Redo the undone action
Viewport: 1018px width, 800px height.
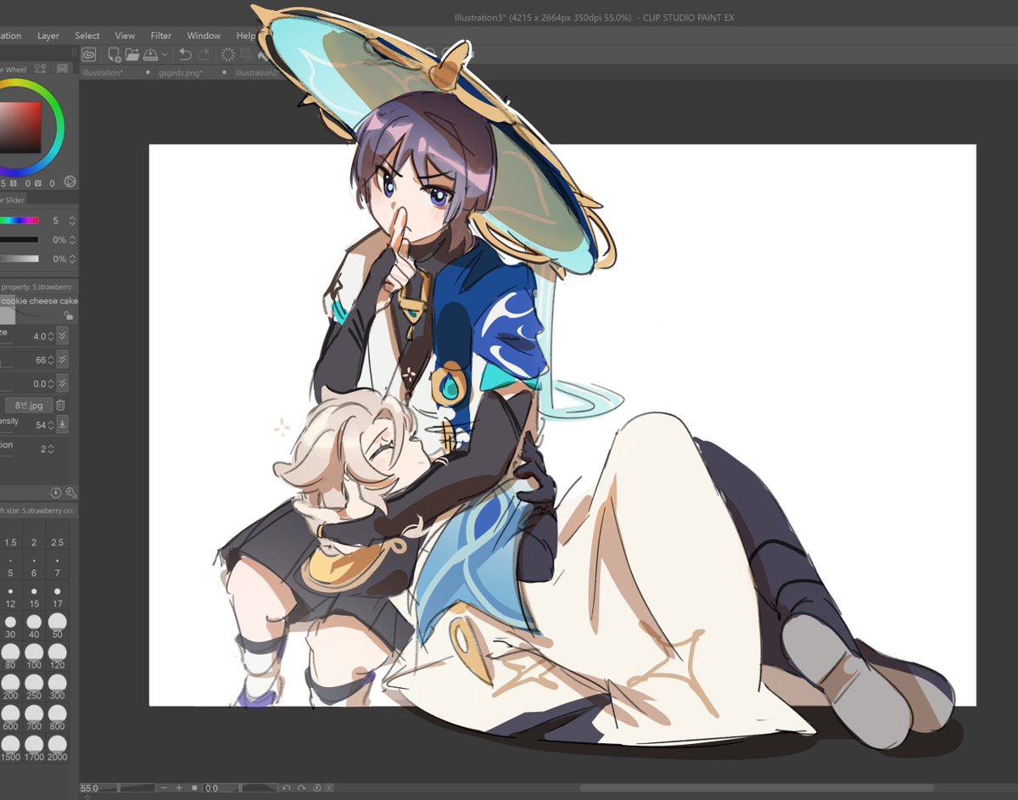204,54
